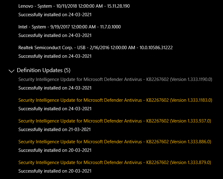
Task: Select the Lenovo System driver update entry
Action: (74, 6)
